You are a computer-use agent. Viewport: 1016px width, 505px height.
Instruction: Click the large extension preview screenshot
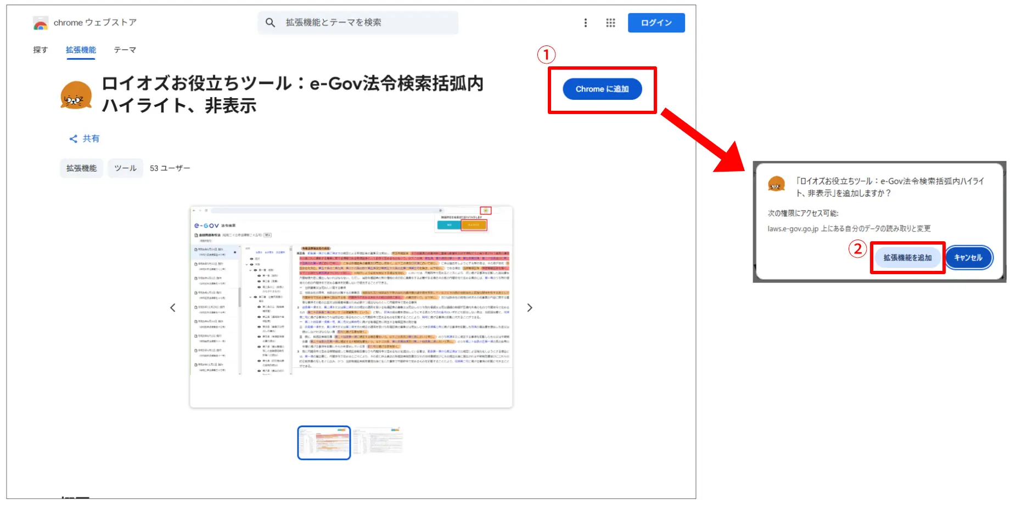pos(351,307)
